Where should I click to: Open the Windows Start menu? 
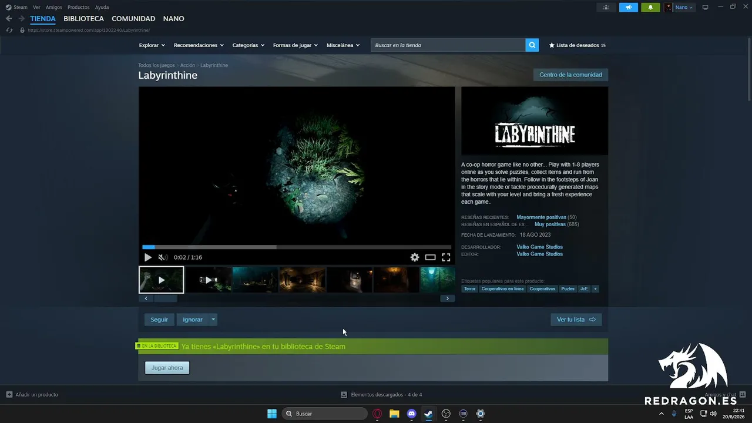(272, 414)
